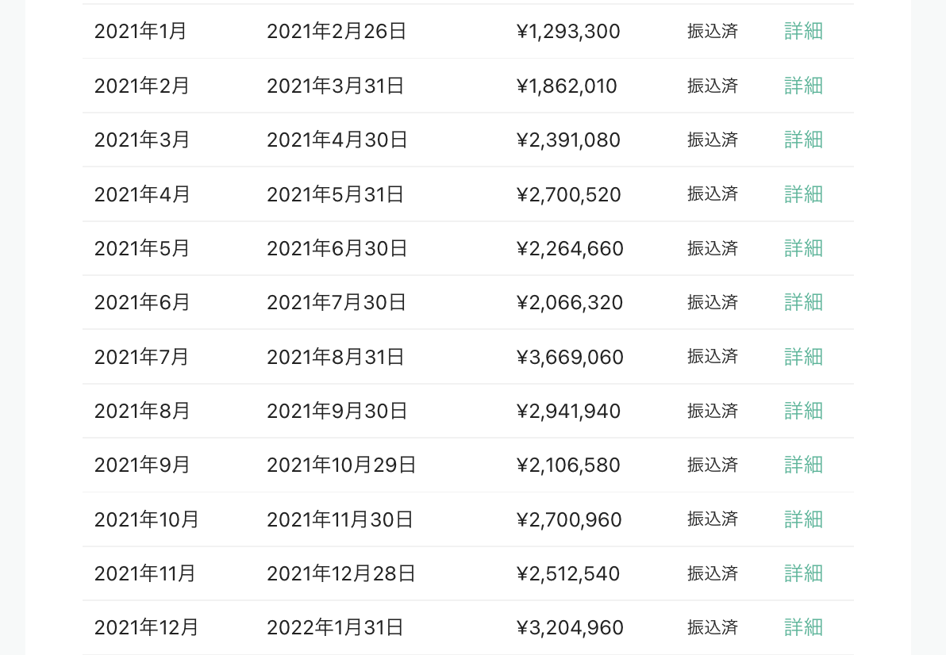Open 詳細 link for 2021年10月 row
The height and width of the screenshot is (655, 946).
[803, 519]
